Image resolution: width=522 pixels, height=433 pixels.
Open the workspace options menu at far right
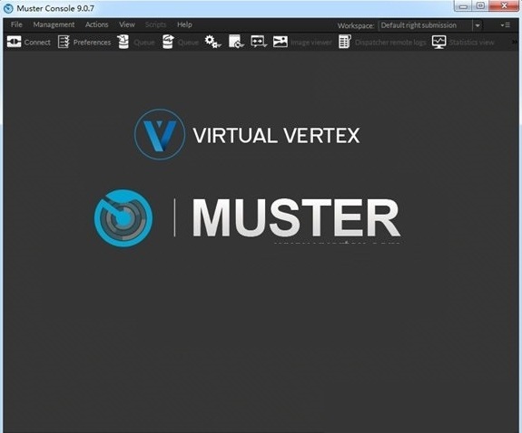(505, 25)
